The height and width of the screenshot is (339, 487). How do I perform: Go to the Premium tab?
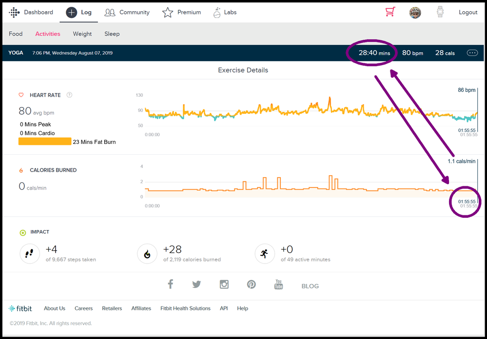(189, 12)
